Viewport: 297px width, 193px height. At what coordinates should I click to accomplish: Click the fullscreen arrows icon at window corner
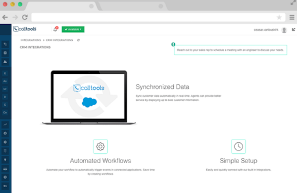(x=294, y=2)
